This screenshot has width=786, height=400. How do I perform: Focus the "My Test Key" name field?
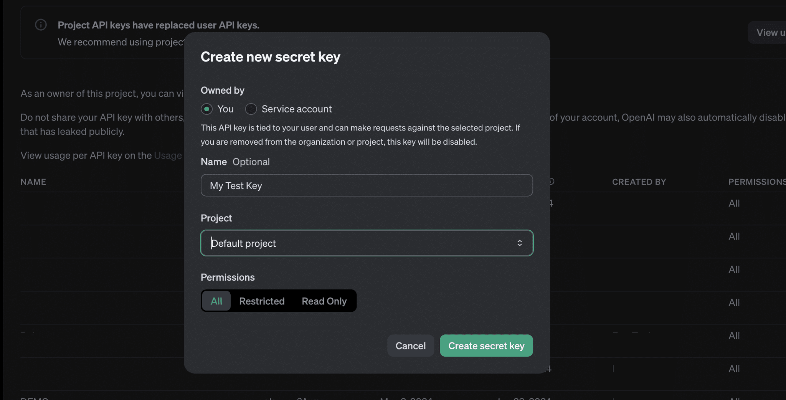367,185
